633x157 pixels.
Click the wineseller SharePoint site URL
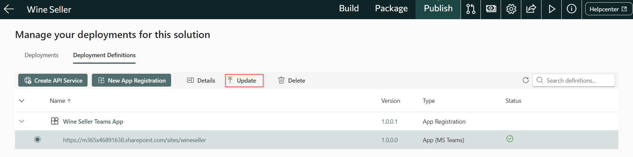coord(134,140)
